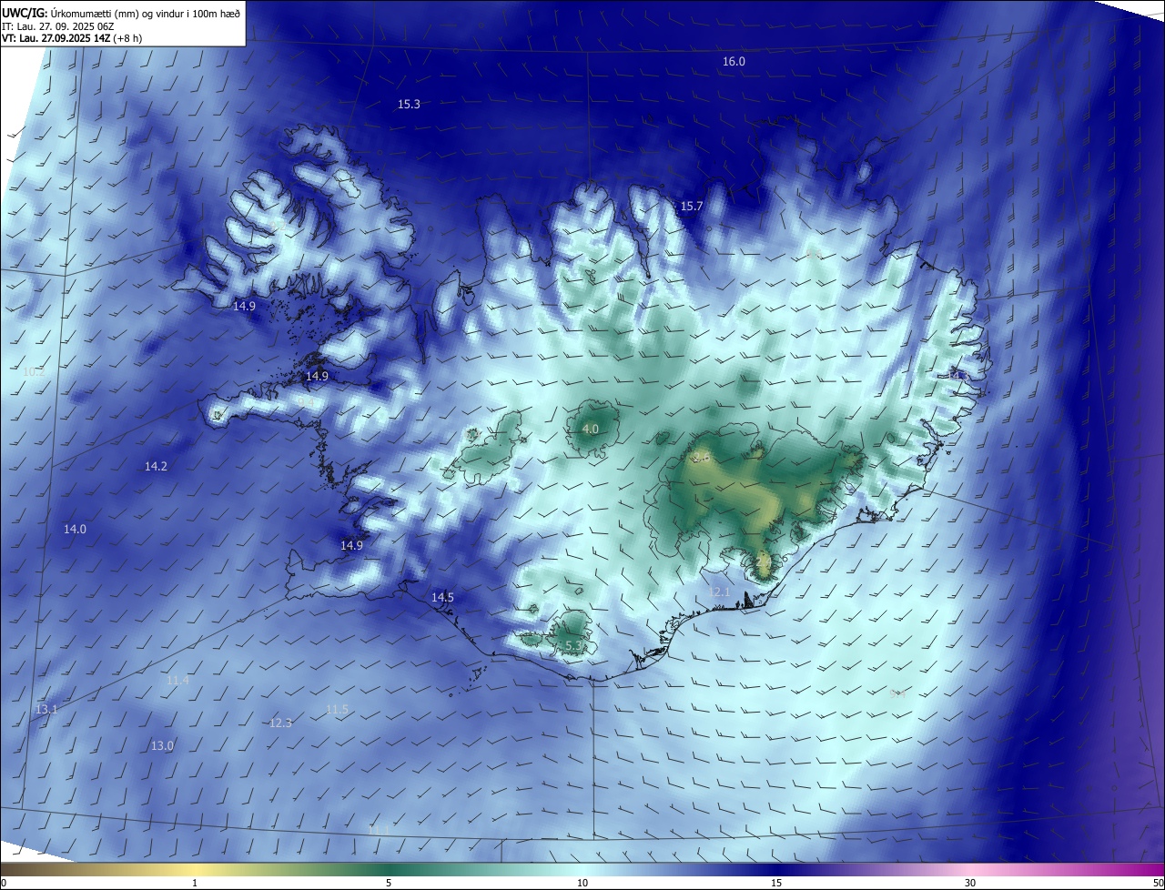
Task: Click the UWC/IG map title text
Action: (121, 12)
